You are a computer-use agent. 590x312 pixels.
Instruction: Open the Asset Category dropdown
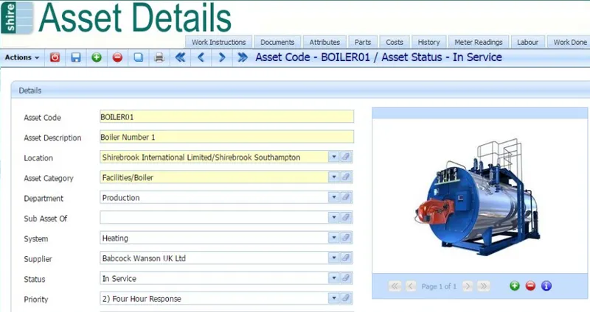pos(334,177)
